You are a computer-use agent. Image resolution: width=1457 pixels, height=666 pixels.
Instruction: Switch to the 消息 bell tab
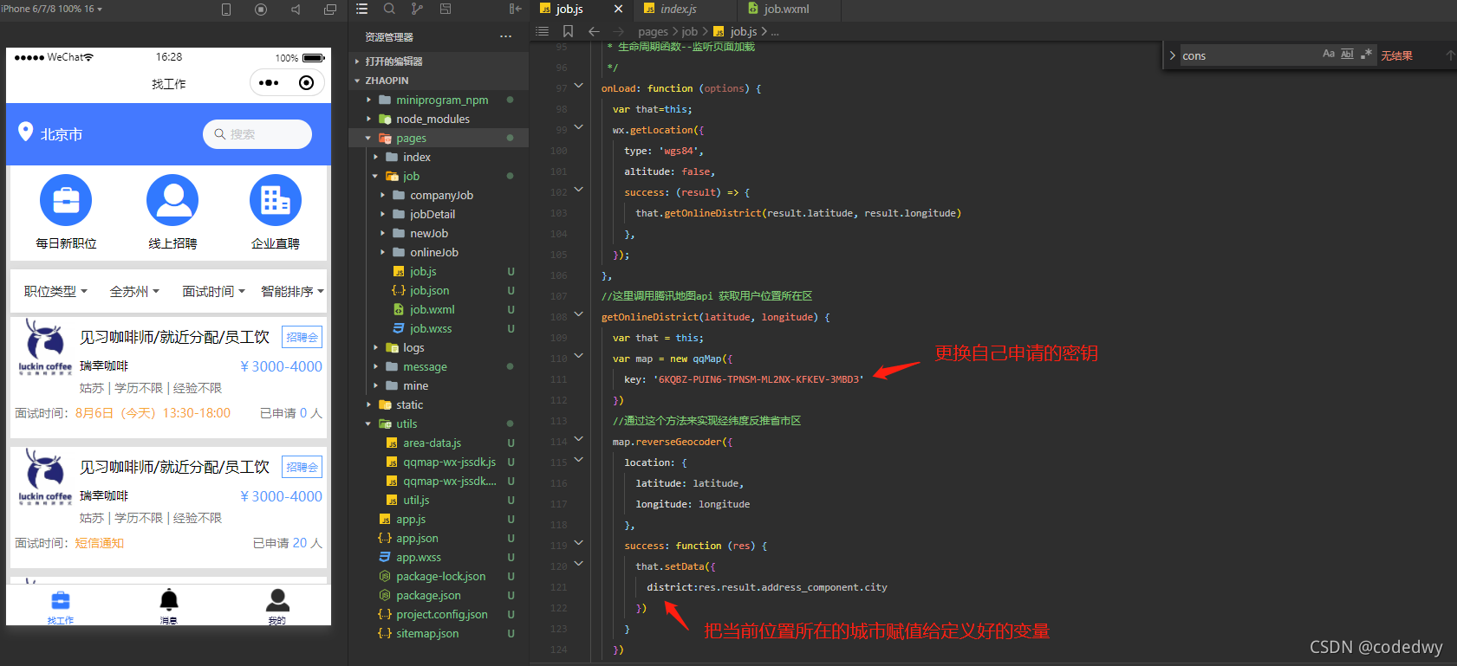pyautogui.click(x=169, y=605)
